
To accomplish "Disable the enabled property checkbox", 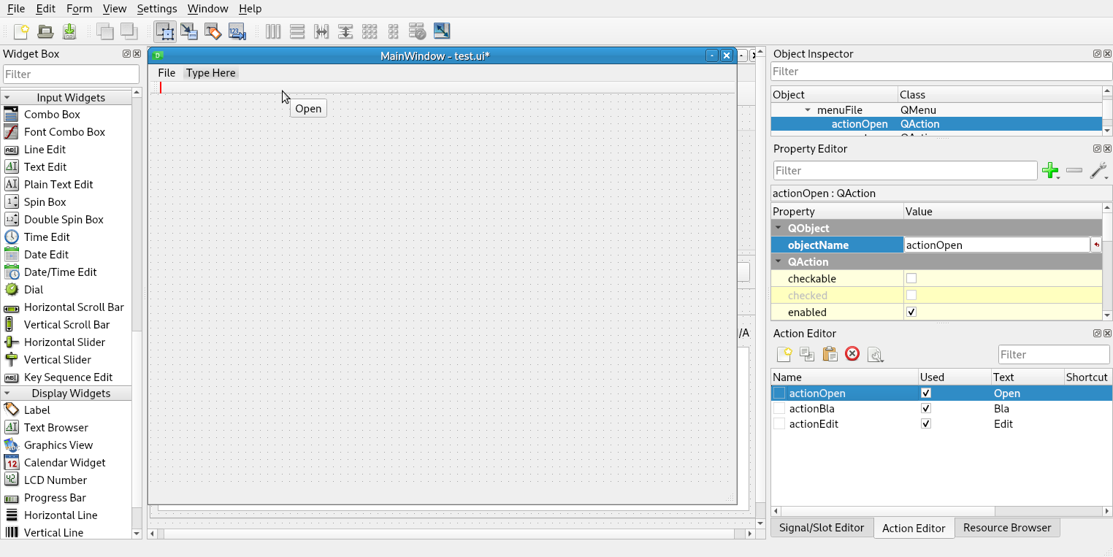I will tap(911, 311).
